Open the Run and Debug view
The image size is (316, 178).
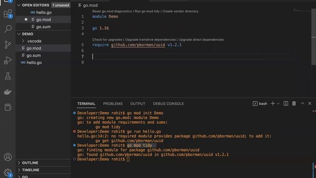(x=8, y=60)
